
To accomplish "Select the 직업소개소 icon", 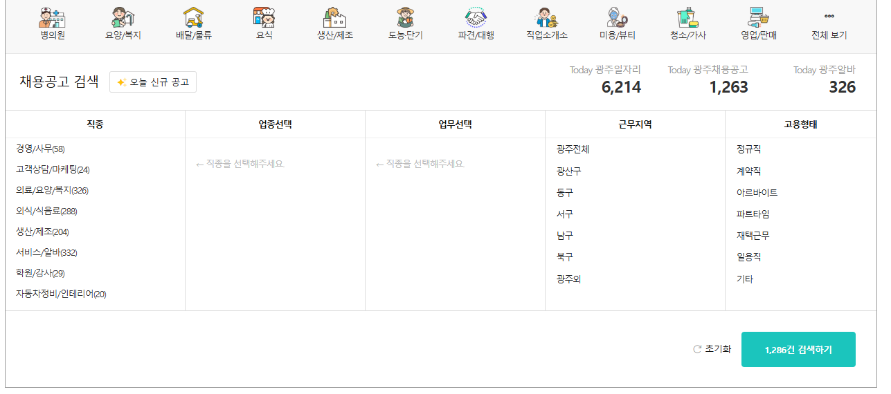I will tap(547, 17).
